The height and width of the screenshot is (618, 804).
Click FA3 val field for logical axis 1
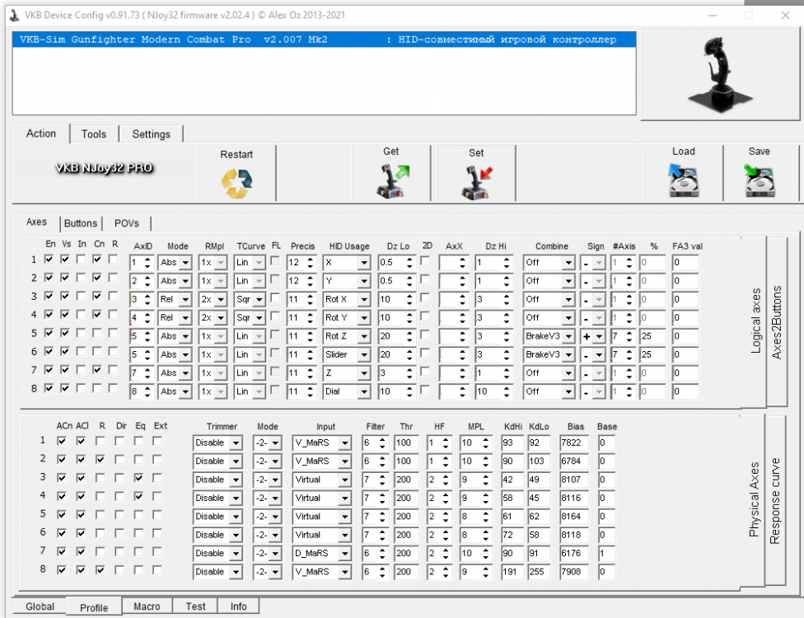pyautogui.click(x=685, y=263)
